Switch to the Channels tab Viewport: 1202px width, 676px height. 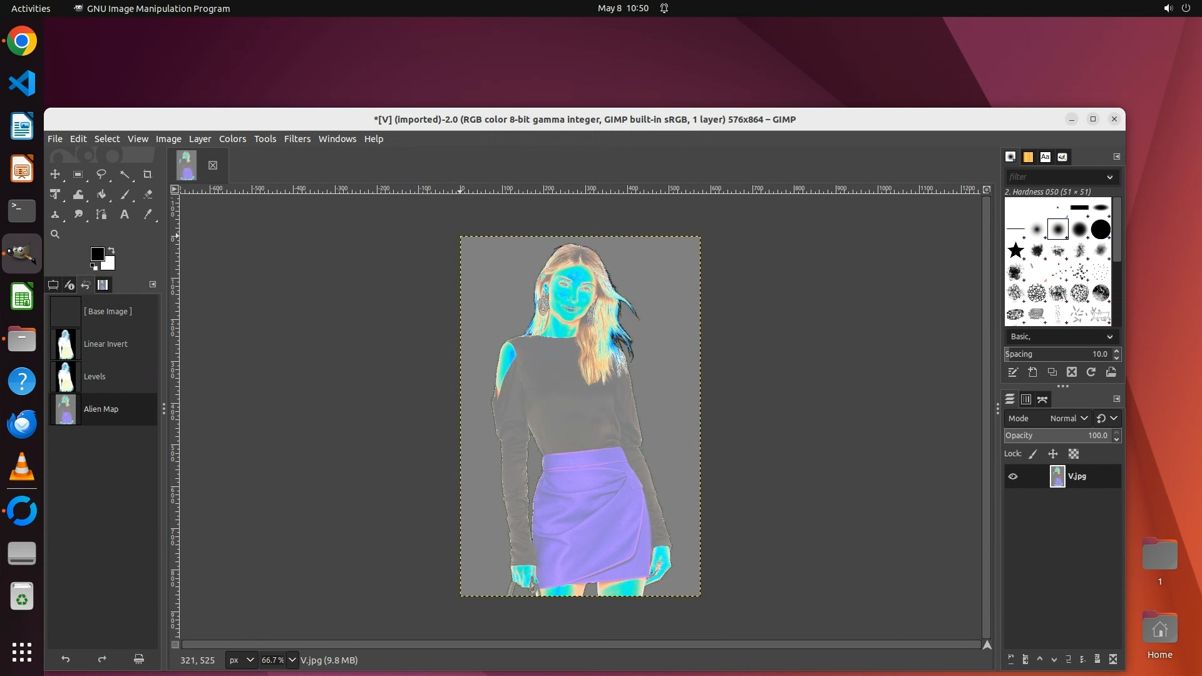[1026, 399]
